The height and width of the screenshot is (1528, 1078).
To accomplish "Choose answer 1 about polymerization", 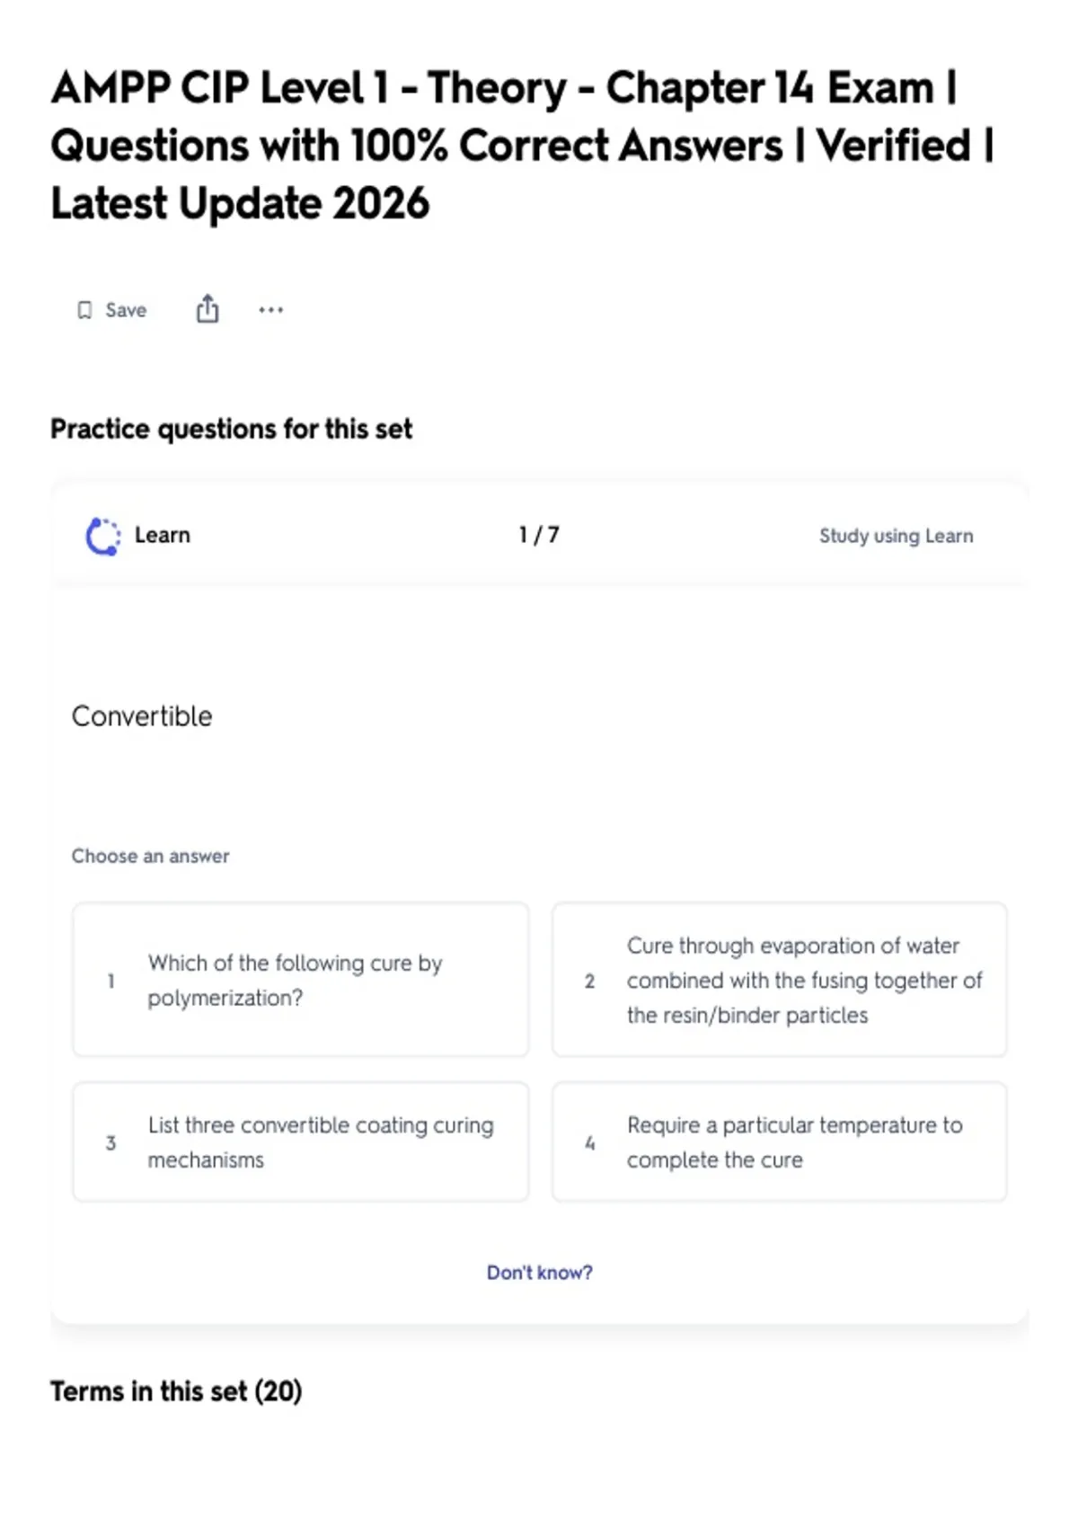I will click(x=300, y=980).
